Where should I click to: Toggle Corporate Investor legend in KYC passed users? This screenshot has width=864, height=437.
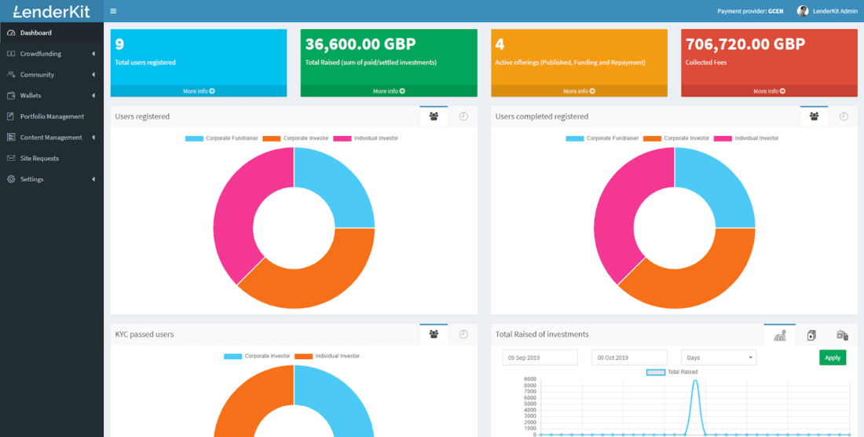[257, 356]
